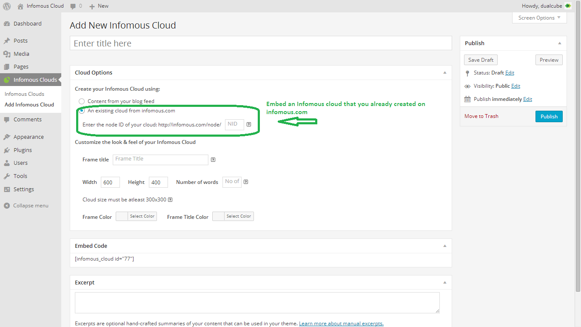Select 'An existing cloud from infomous.com' radio

pos(82,111)
